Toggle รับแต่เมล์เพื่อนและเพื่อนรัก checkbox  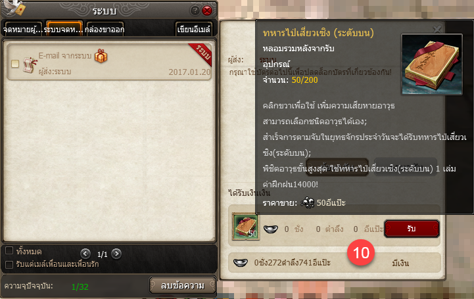coord(9,265)
